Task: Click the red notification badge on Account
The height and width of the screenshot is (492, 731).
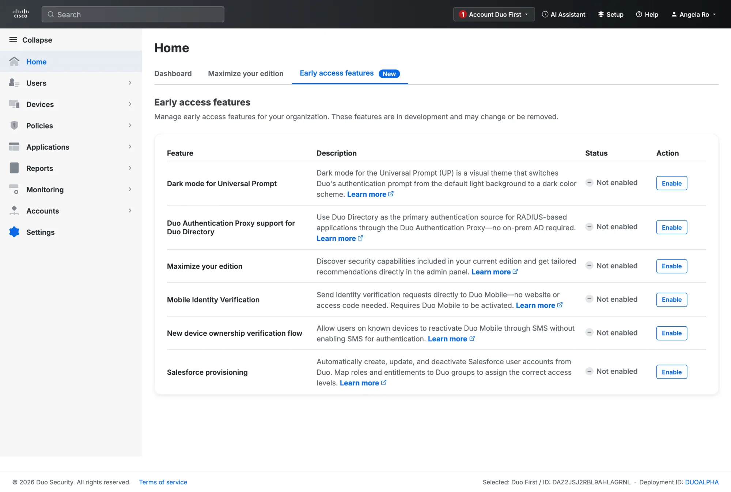Action: click(463, 14)
